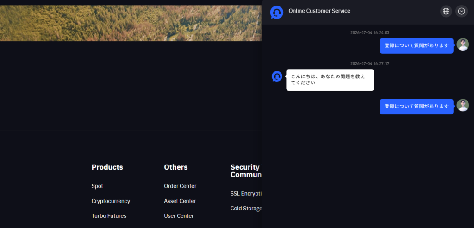The height and width of the screenshot is (228, 474).
Task: Open the Spot link under Products
Action: (x=97, y=186)
